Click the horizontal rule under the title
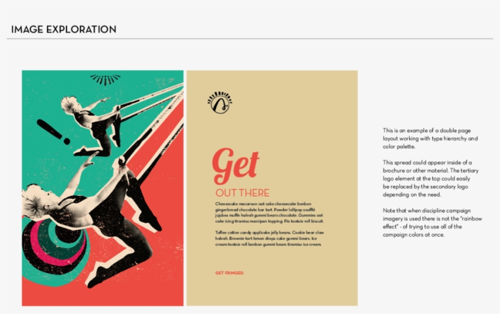Viewport: 500px width, 314px height. coord(250,39)
